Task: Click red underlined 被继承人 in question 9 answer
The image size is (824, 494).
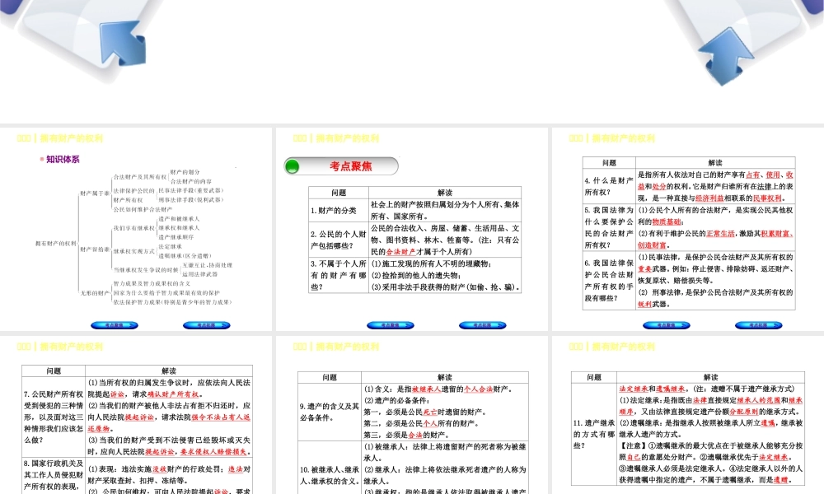Action: click(x=426, y=389)
